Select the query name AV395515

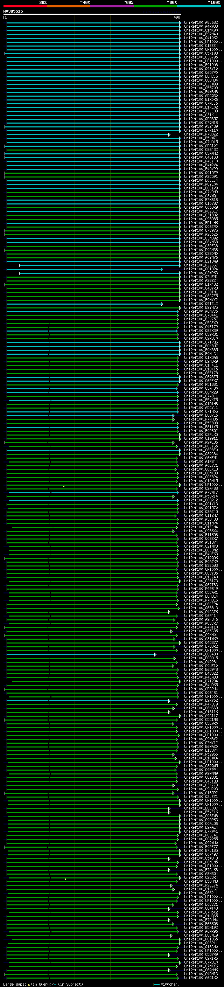pos(13,11)
